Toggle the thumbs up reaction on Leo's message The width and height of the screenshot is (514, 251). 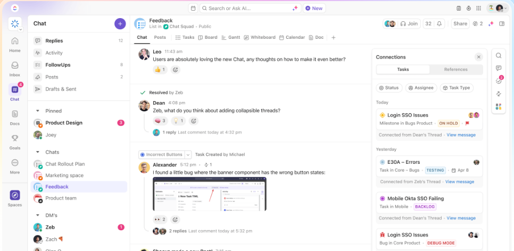click(x=160, y=70)
